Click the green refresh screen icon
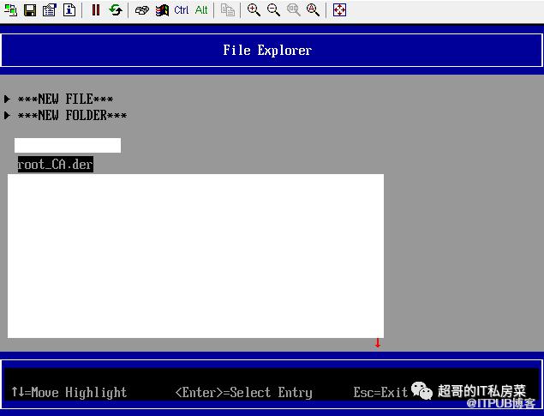 point(115,10)
